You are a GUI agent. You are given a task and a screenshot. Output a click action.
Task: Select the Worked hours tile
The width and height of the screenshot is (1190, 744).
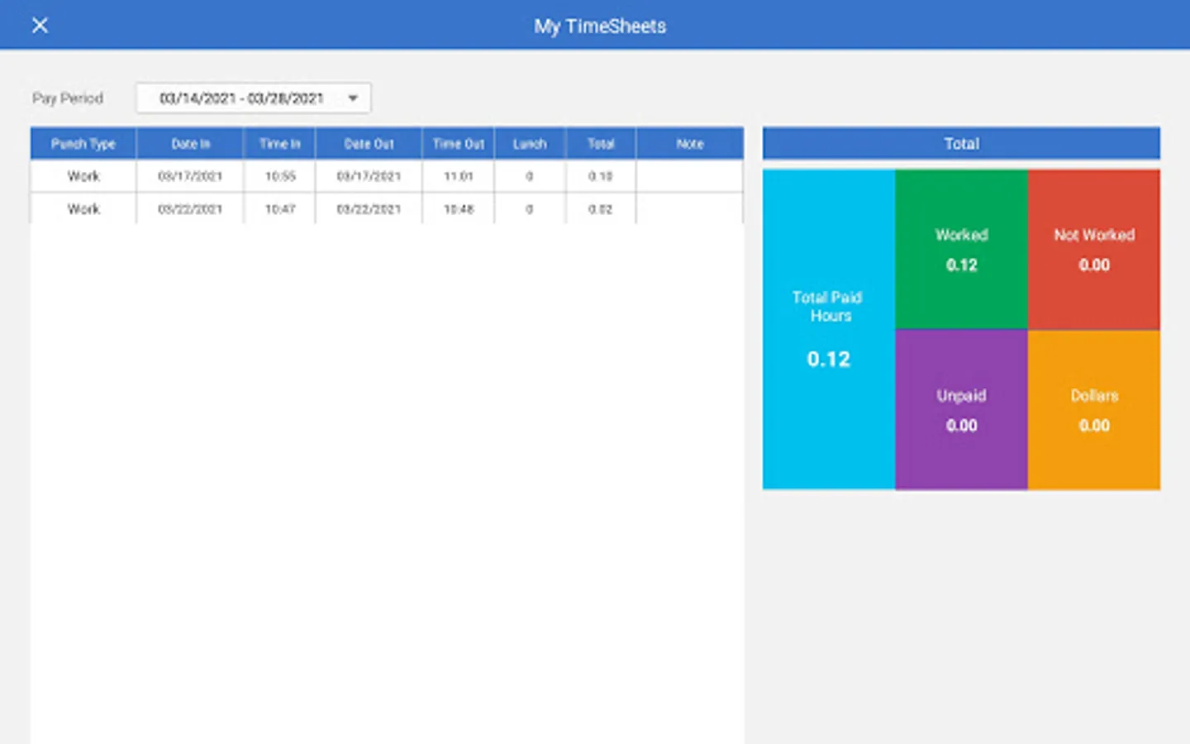[961, 248]
